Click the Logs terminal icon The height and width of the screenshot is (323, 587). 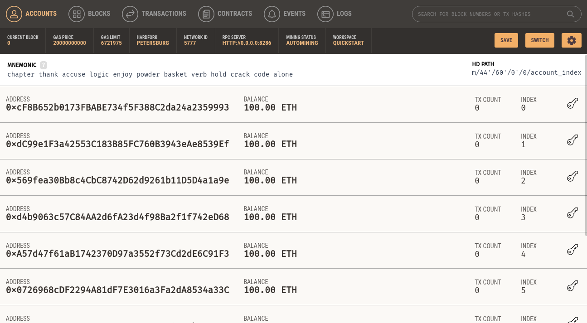tap(325, 14)
